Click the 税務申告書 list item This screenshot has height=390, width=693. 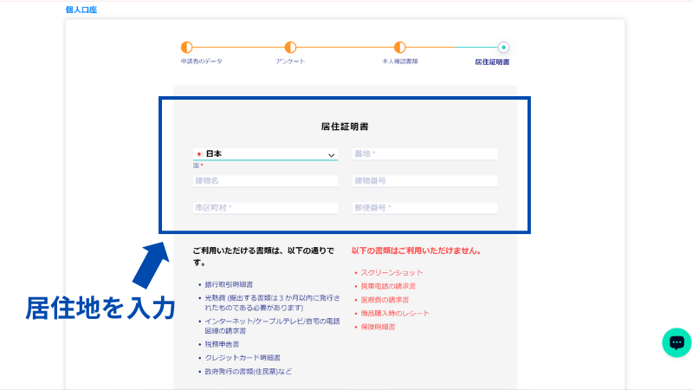tap(222, 344)
